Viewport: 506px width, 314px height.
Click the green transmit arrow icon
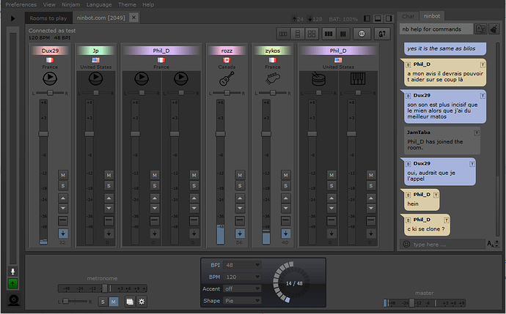coord(13,284)
